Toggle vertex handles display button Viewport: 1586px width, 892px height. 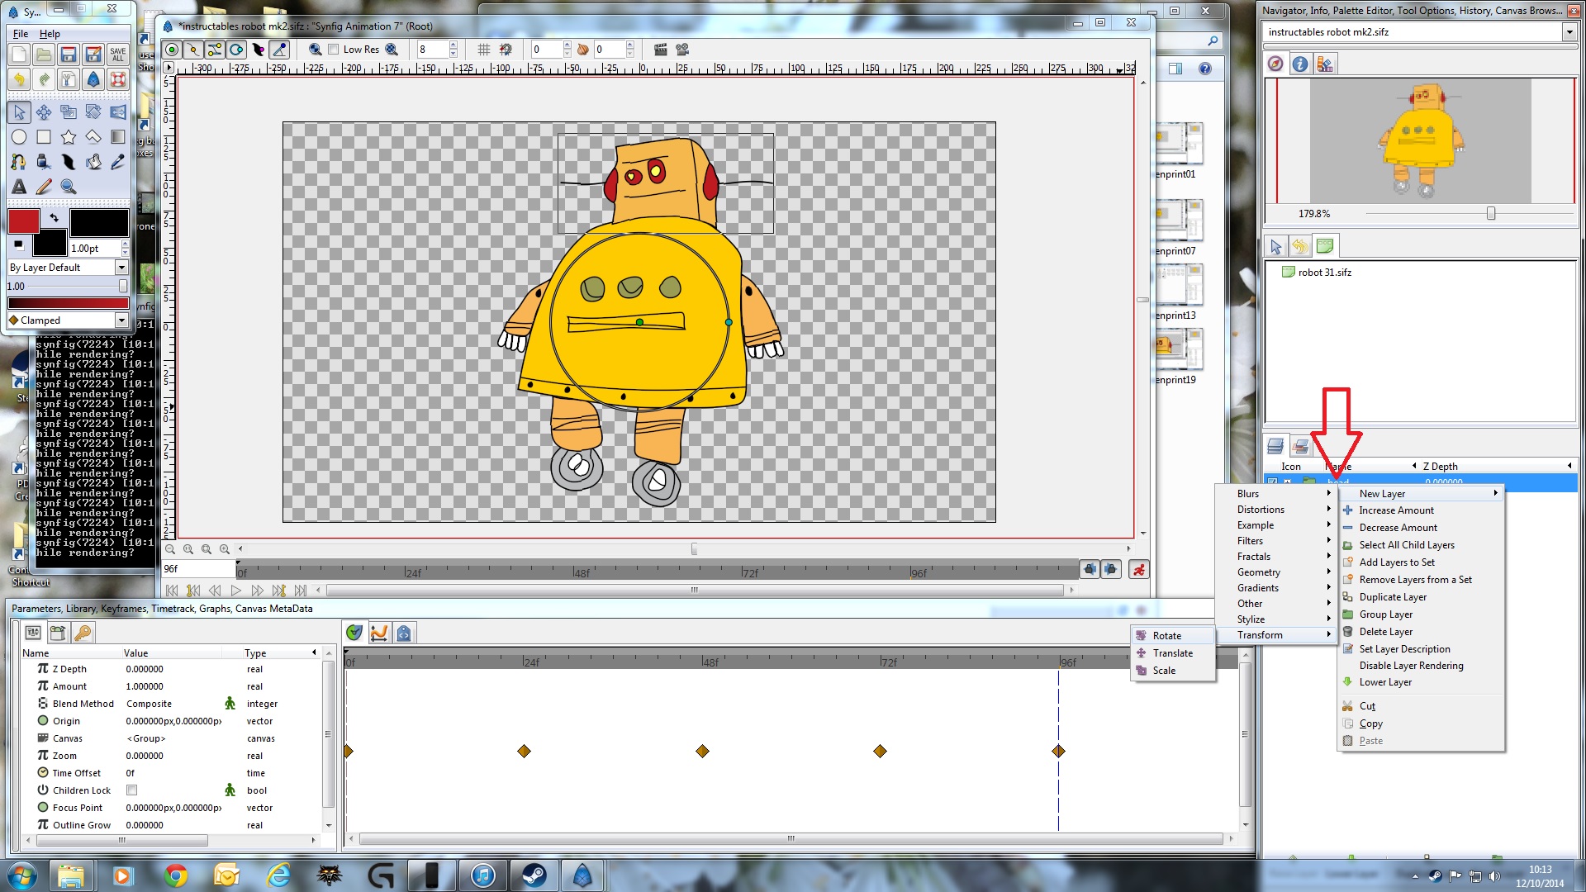pos(193,50)
